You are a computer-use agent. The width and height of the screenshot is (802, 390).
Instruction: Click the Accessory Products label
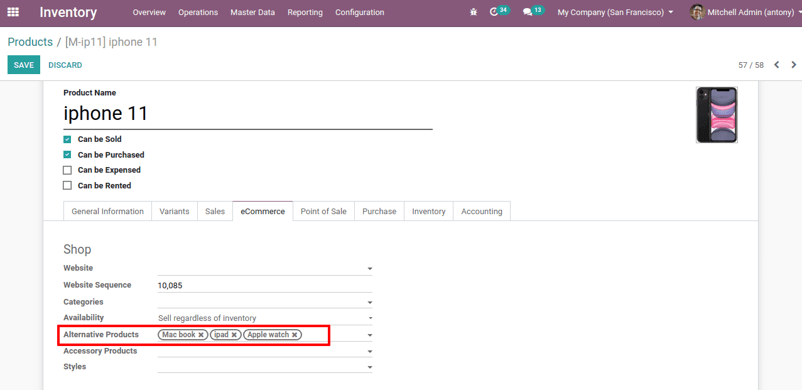coord(100,351)
